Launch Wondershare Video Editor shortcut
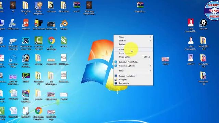 (x=26, y=43)
